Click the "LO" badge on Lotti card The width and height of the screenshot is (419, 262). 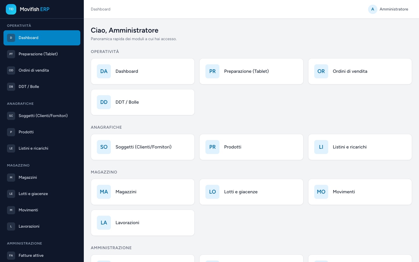(212, 192)
